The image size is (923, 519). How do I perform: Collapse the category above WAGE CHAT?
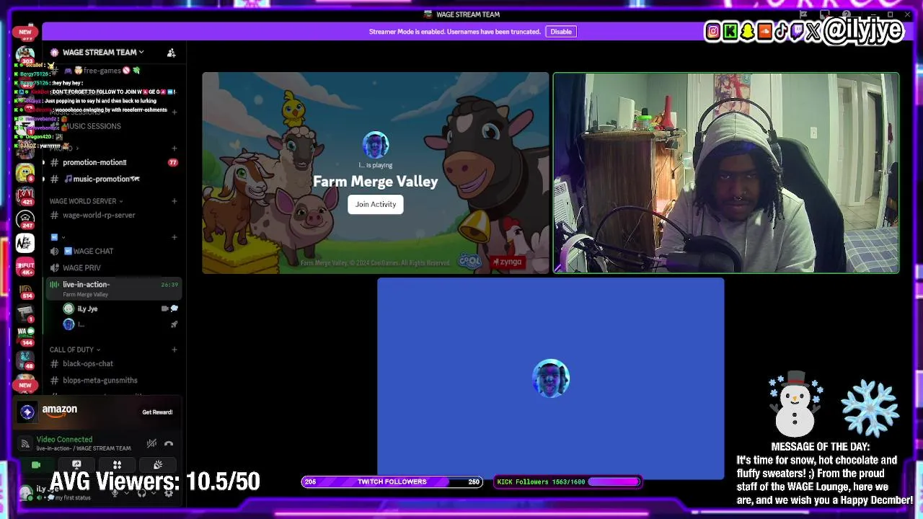tap(58, 237)
